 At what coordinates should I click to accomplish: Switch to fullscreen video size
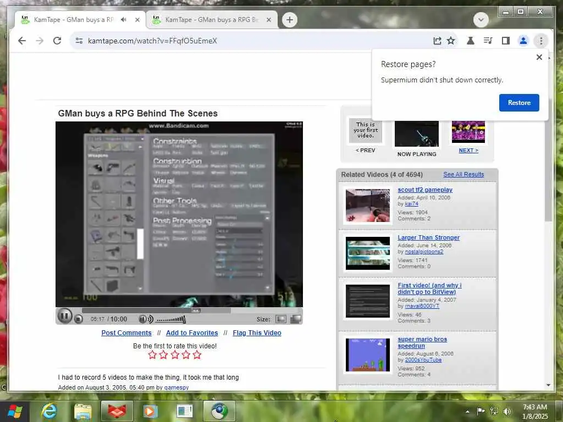tap(295, 319)
